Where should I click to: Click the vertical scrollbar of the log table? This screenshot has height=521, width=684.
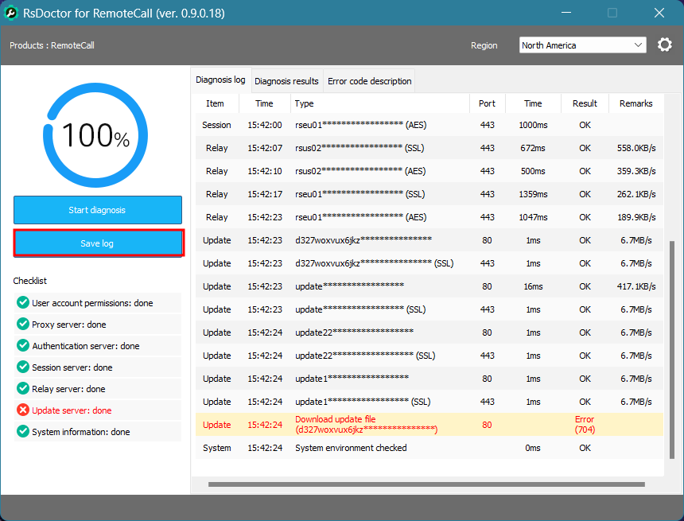[x=672, y=349]
